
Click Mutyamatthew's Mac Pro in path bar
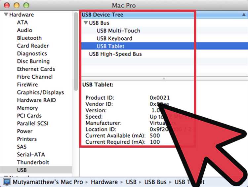click(x=48, y=182)
